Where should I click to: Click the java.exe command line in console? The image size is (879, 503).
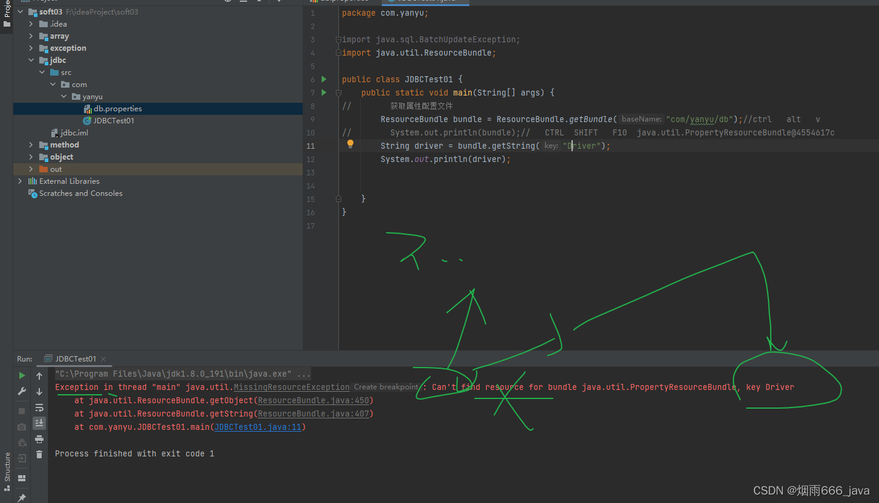(x=183, y=374)
